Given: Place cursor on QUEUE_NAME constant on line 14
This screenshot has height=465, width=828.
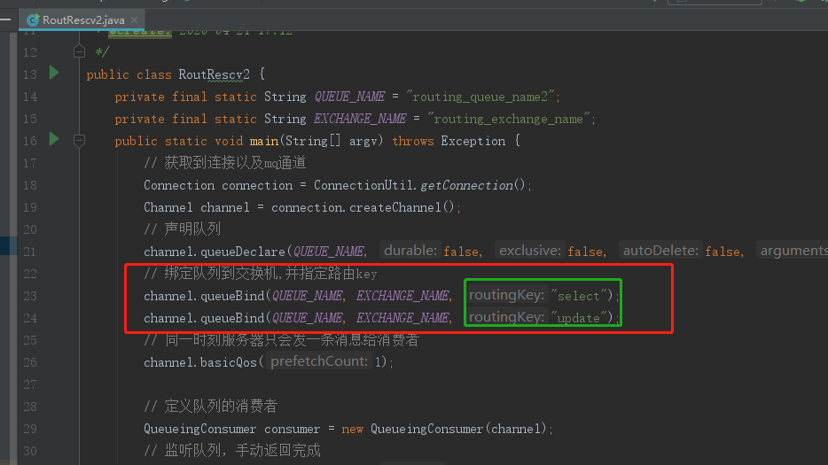Looking at the screenshot, I should pyautogui.click(x=349, y=97).
